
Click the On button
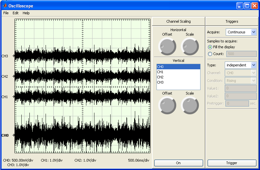tap(179, 163)
